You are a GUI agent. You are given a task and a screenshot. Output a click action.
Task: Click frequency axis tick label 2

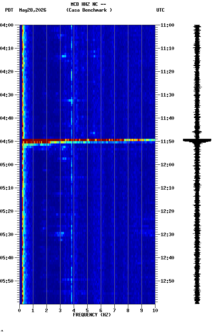coord(47,311)
